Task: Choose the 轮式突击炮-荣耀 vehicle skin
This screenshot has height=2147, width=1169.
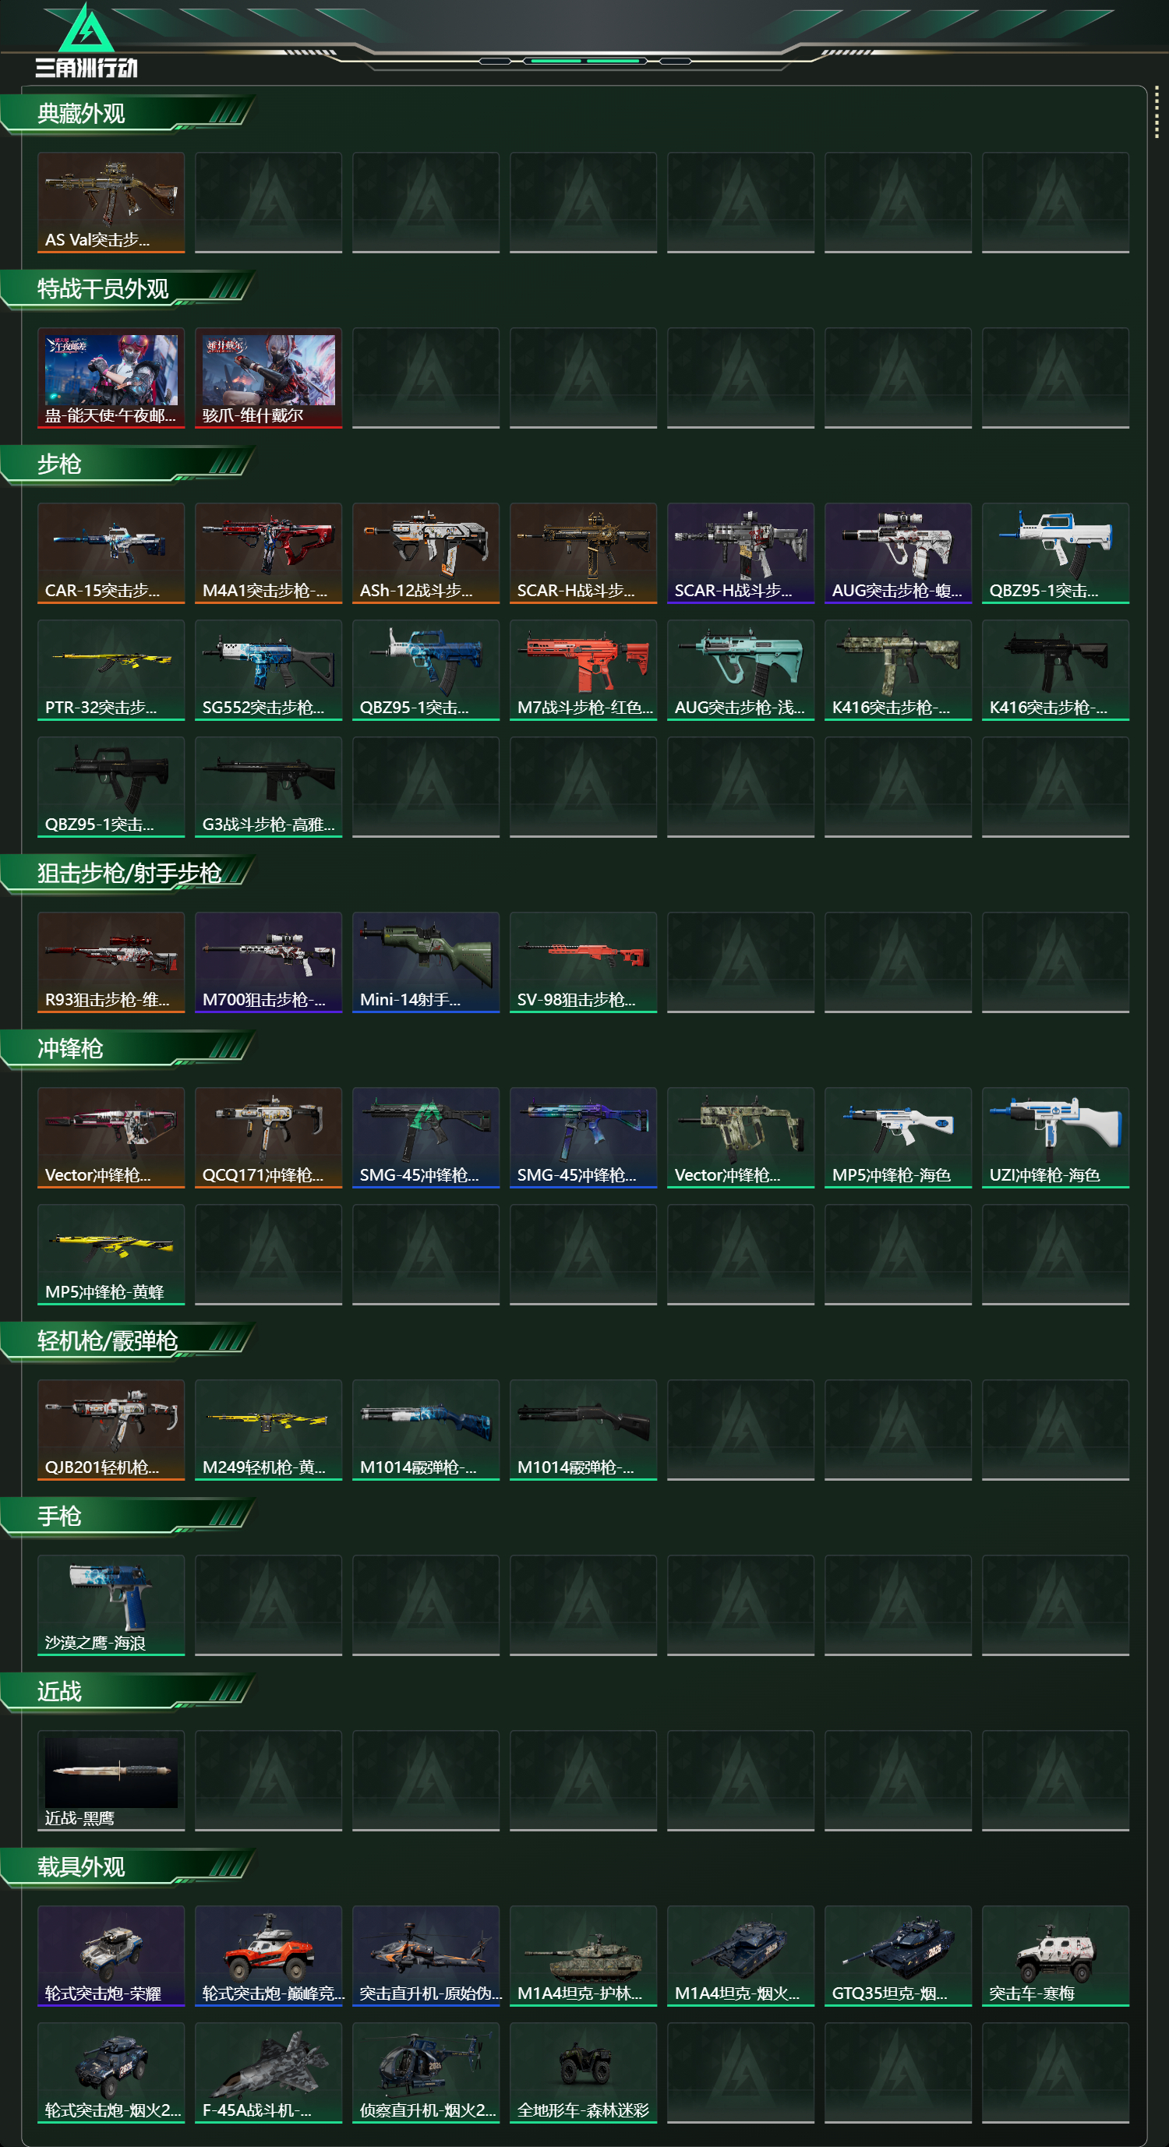Action: (111, 1955)
